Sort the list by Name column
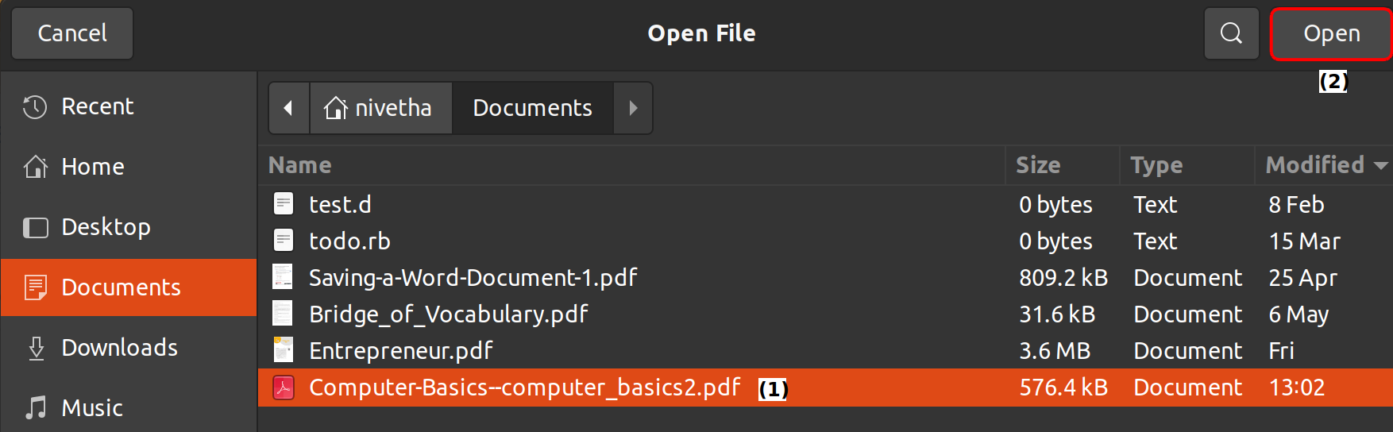The width and height of the screenshot is (1393, 432). (x=300, y=165)
